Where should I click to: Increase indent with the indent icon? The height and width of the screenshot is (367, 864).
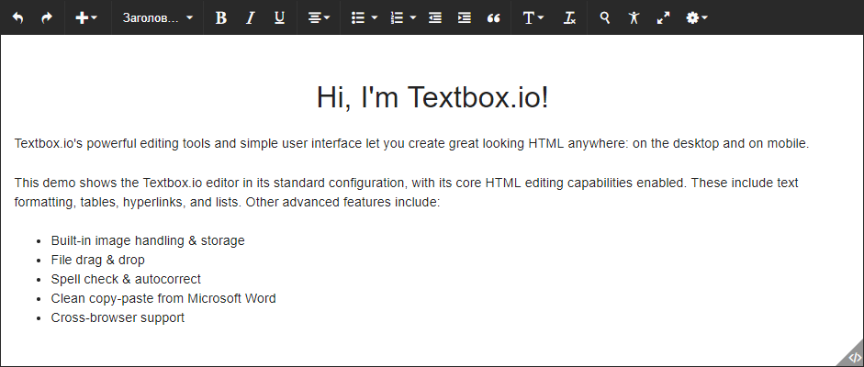pyautogui.click(x=465, y=17)
